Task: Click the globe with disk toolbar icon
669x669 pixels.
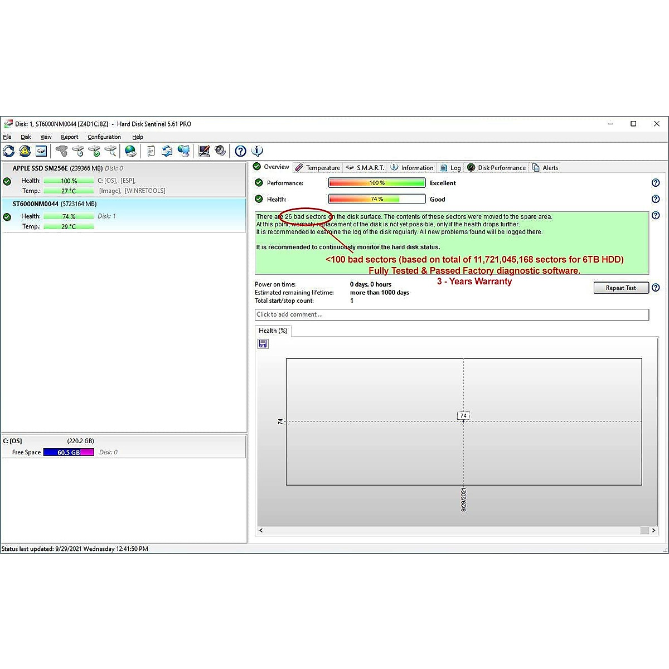Action: pyautogui.click(x=130, y=151)
